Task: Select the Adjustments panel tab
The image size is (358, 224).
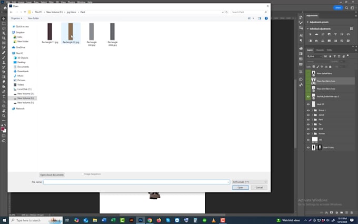Action: pos(312,16)
